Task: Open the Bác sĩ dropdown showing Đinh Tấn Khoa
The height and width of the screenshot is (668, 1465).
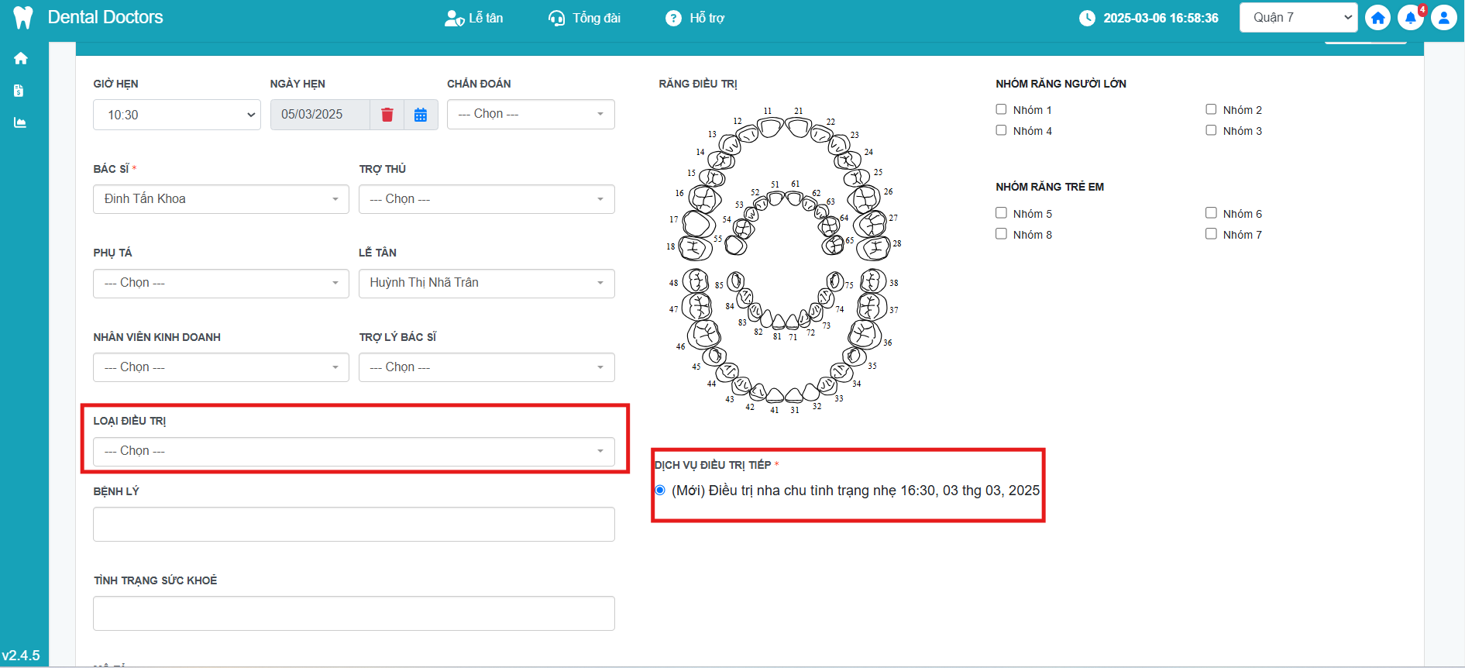Action: coord(221,199)
